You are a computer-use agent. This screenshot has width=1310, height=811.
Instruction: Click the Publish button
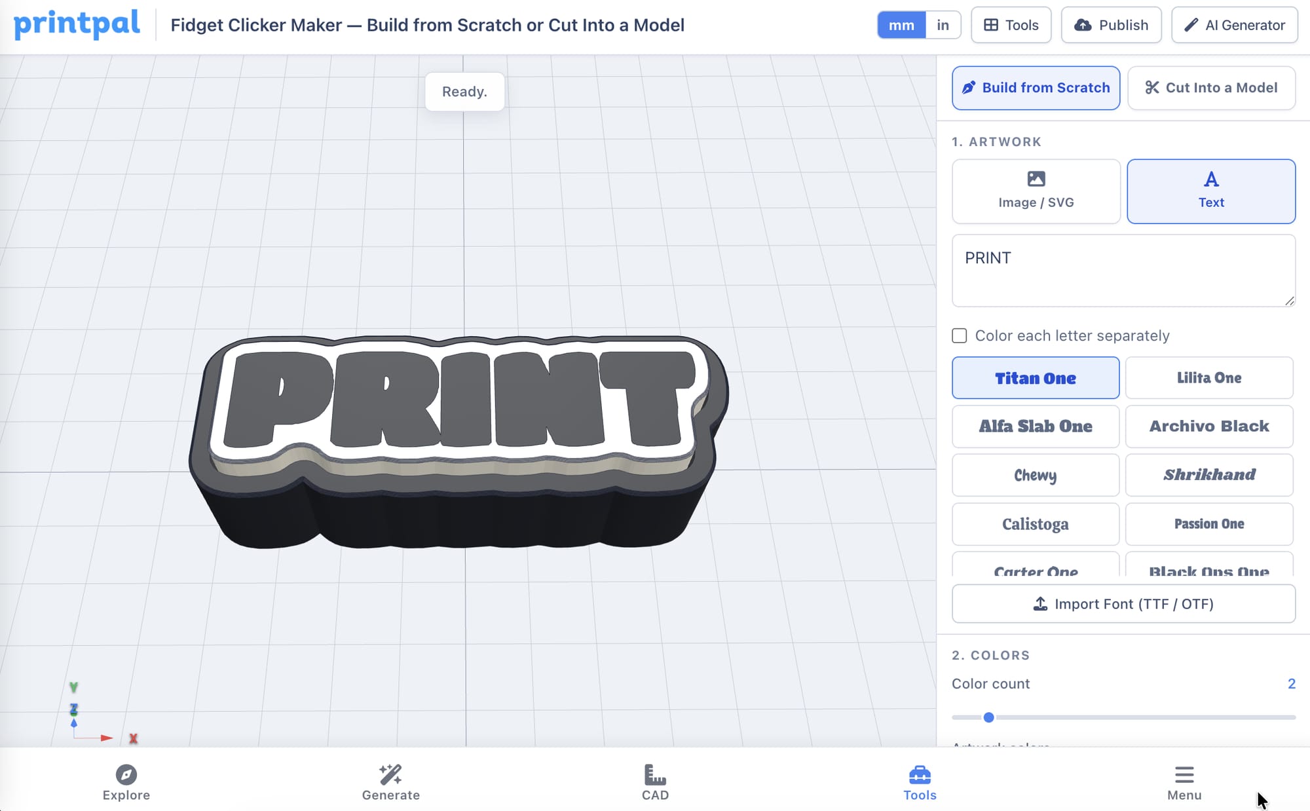click(x=1111, y=25)
